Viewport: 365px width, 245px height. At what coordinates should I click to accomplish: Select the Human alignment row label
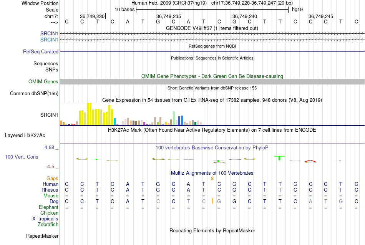[50, 184]
